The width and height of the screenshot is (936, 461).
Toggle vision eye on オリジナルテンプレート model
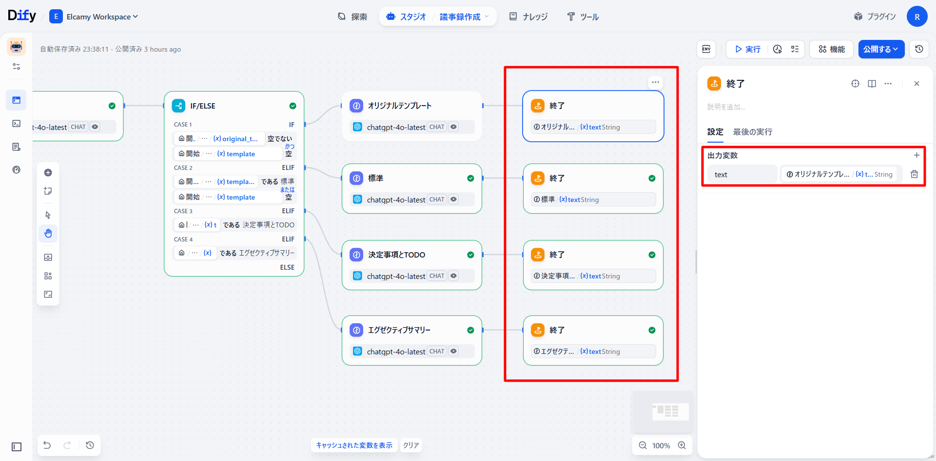[x=453, y=127]
